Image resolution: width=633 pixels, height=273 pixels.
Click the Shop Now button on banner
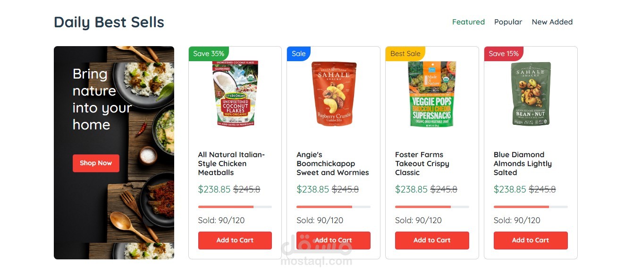pyautogui.click(x=96, y=163)
